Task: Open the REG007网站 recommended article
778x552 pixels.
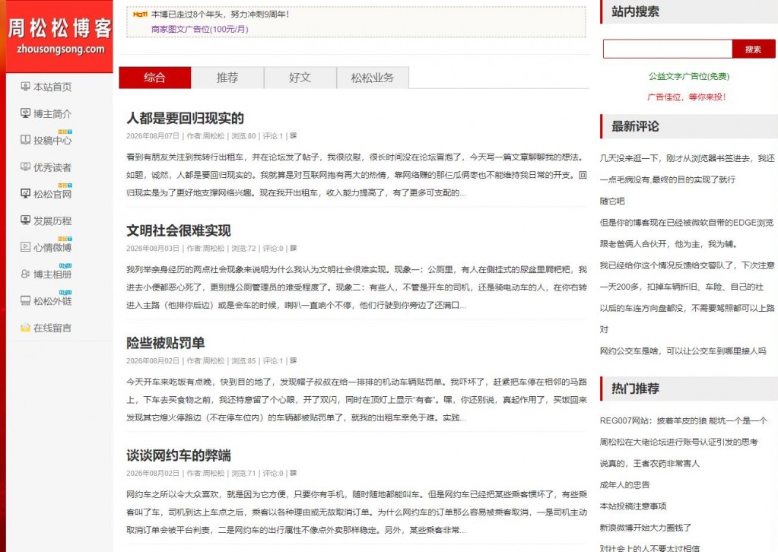Action: coord(684,420)
